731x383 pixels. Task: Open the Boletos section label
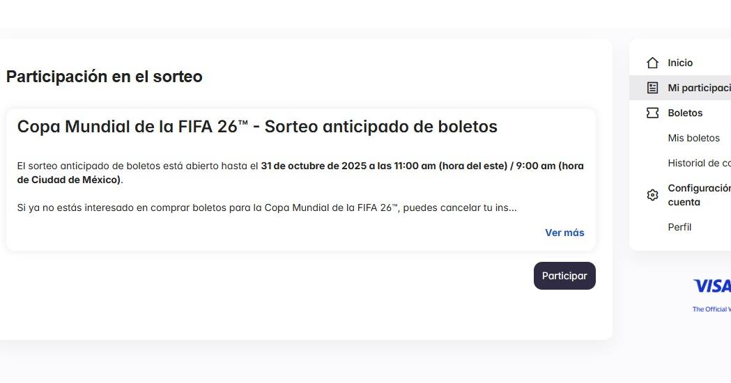click(x=685, y=113)
